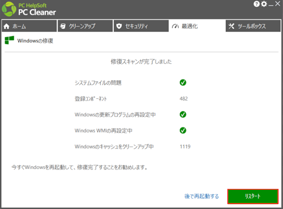
Task: Go to the セキュリティ tab
Action: [141, 26]
